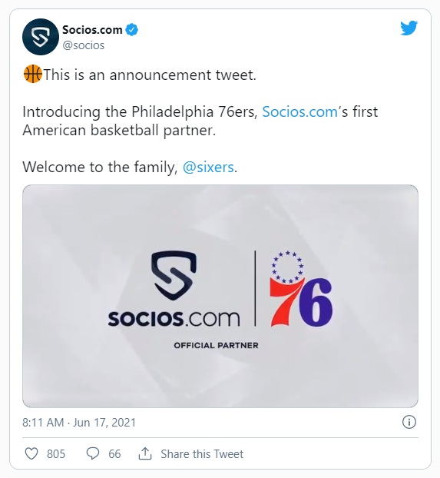Click the 76ers logo in media
This screenshot has width=440, height=478.
coord(301,289)
